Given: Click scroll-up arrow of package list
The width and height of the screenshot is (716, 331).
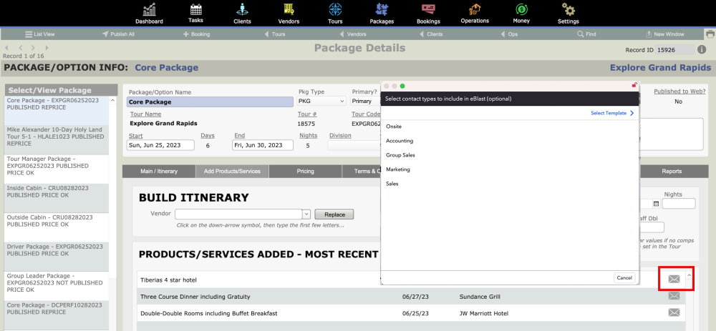Looking at the screenshot, I should point(113,100).
